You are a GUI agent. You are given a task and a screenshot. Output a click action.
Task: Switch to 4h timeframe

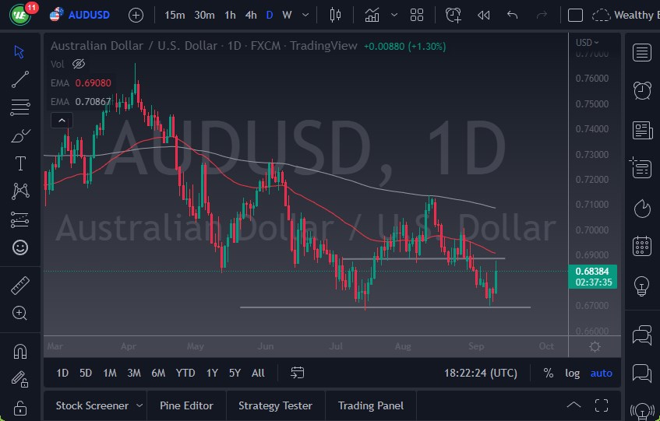coord(251,15)
